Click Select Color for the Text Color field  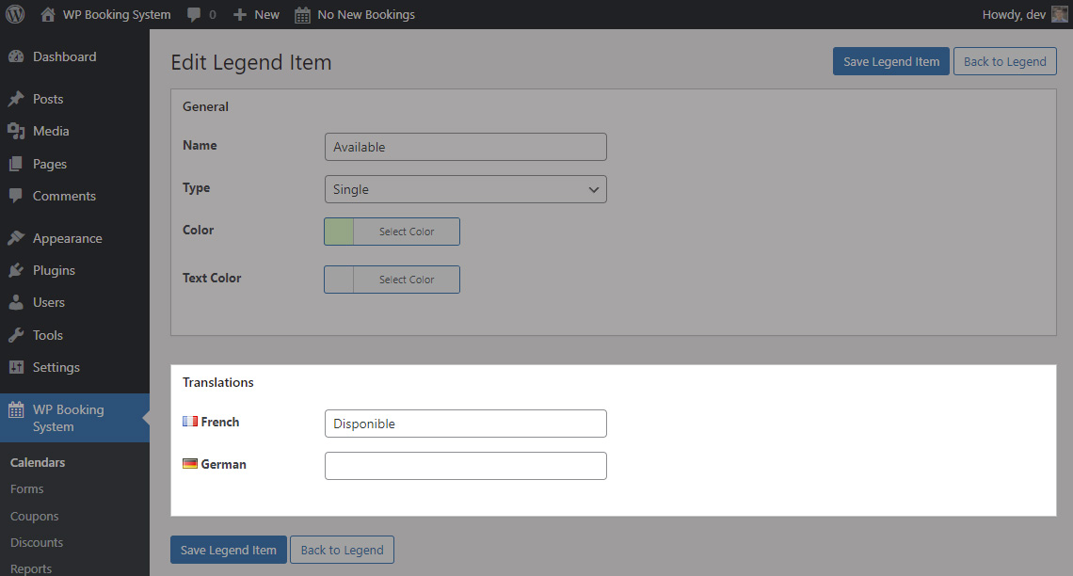coord(407,280)
